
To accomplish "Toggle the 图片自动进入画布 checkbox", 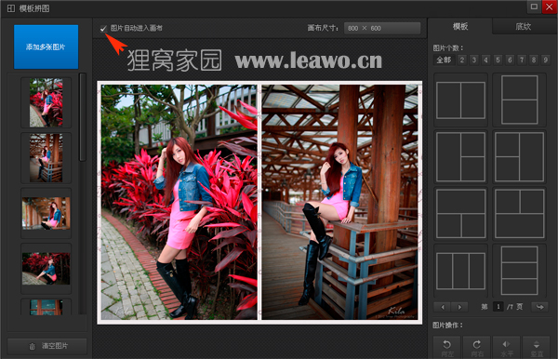I will pyautogui.click(x=103, y=28).
